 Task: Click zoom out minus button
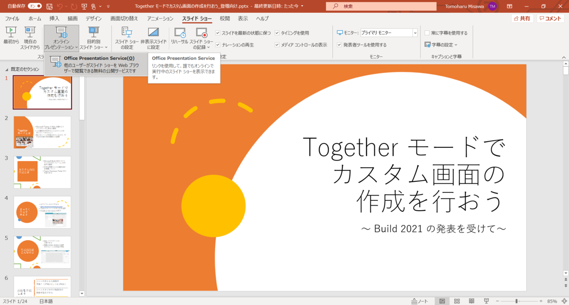(496, 301)
